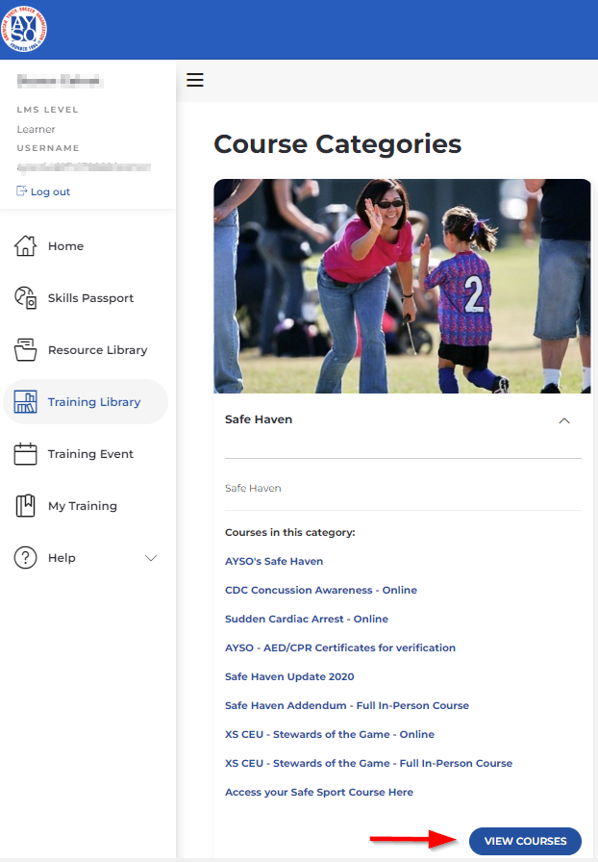The image size is (598, 863).
Task: Click the Training Event calendar icon
Action: 25,454
